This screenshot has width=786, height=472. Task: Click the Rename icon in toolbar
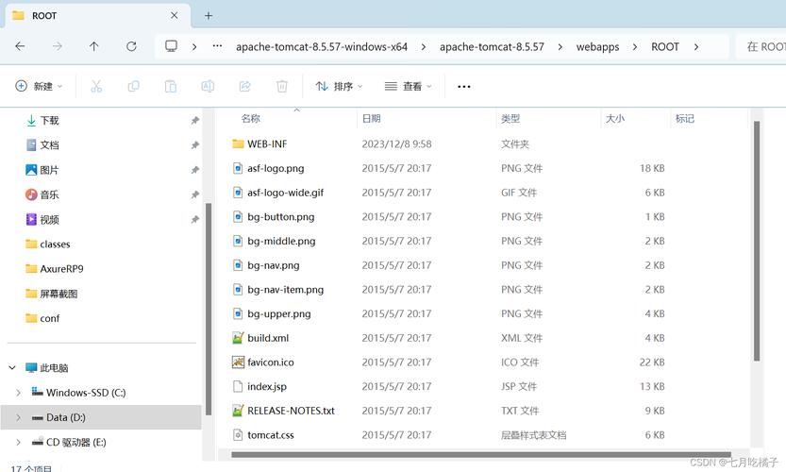208,86
